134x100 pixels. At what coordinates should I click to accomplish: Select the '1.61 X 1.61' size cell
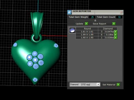pyautogui.click(x=87, y=32)
